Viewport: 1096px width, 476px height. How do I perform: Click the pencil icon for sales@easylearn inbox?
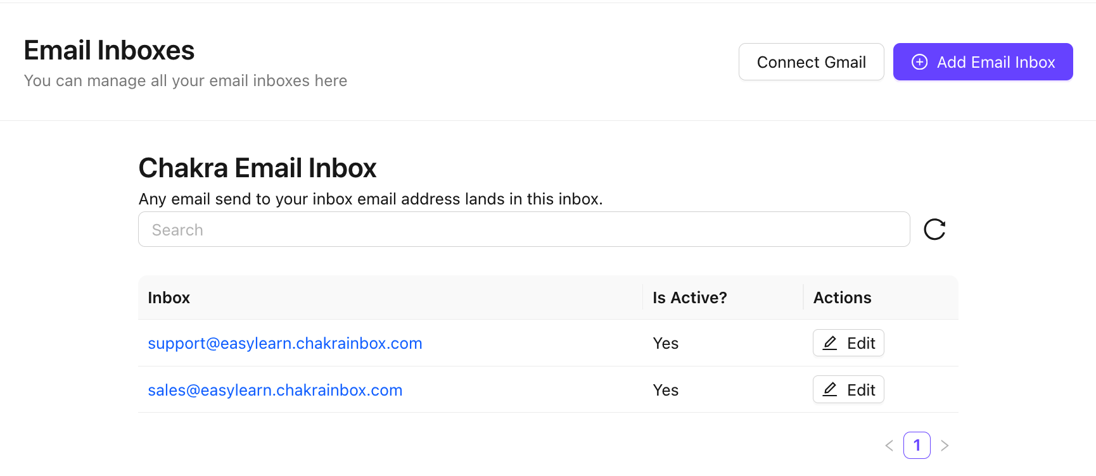coord(830,390)
